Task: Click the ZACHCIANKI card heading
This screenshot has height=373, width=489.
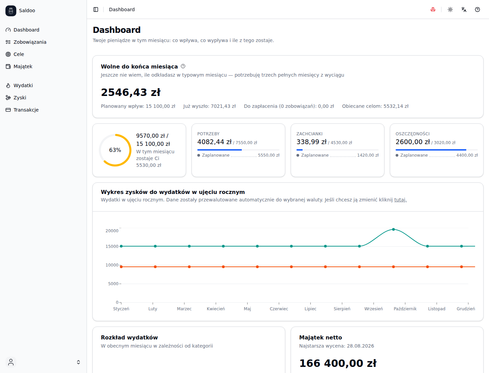Action: (x=310, y=134)
